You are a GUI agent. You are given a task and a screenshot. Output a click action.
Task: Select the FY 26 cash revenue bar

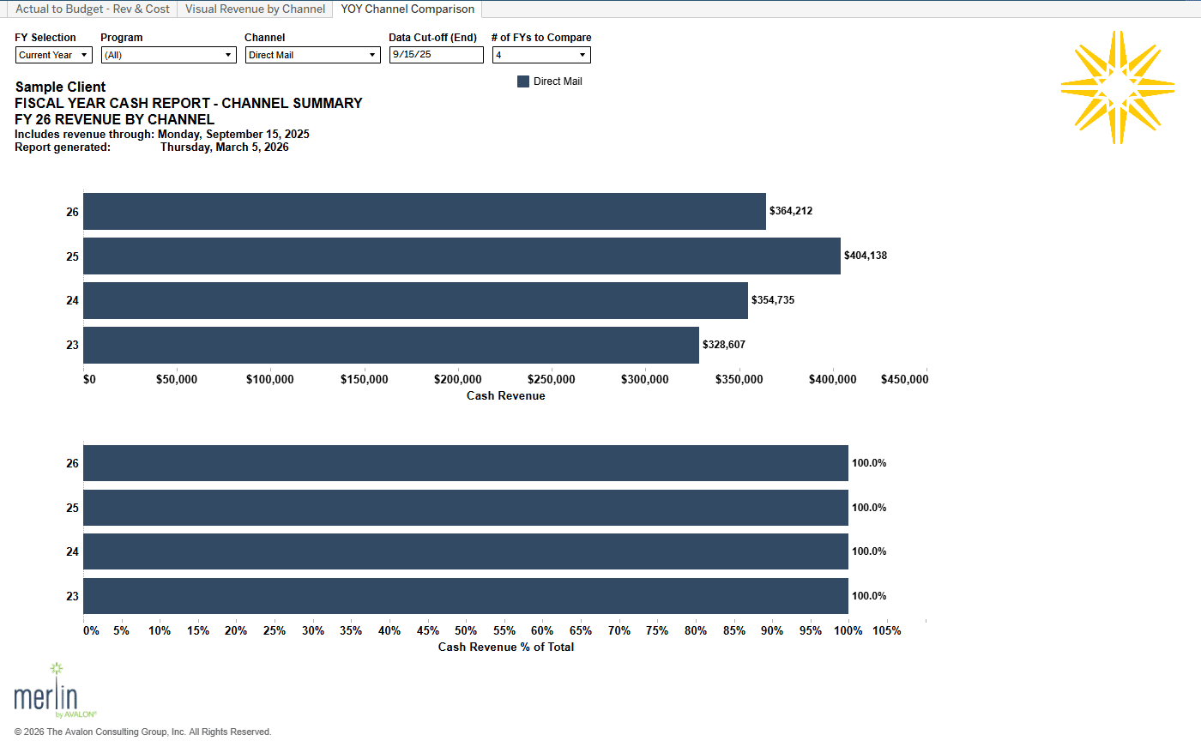[425, 211]
